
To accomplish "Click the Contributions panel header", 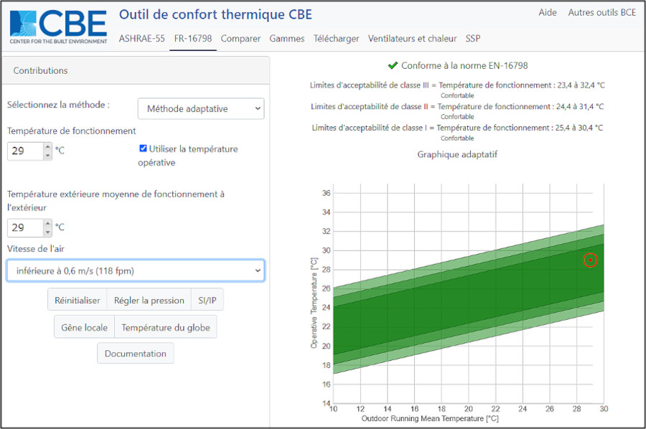I will coord(136,70).
